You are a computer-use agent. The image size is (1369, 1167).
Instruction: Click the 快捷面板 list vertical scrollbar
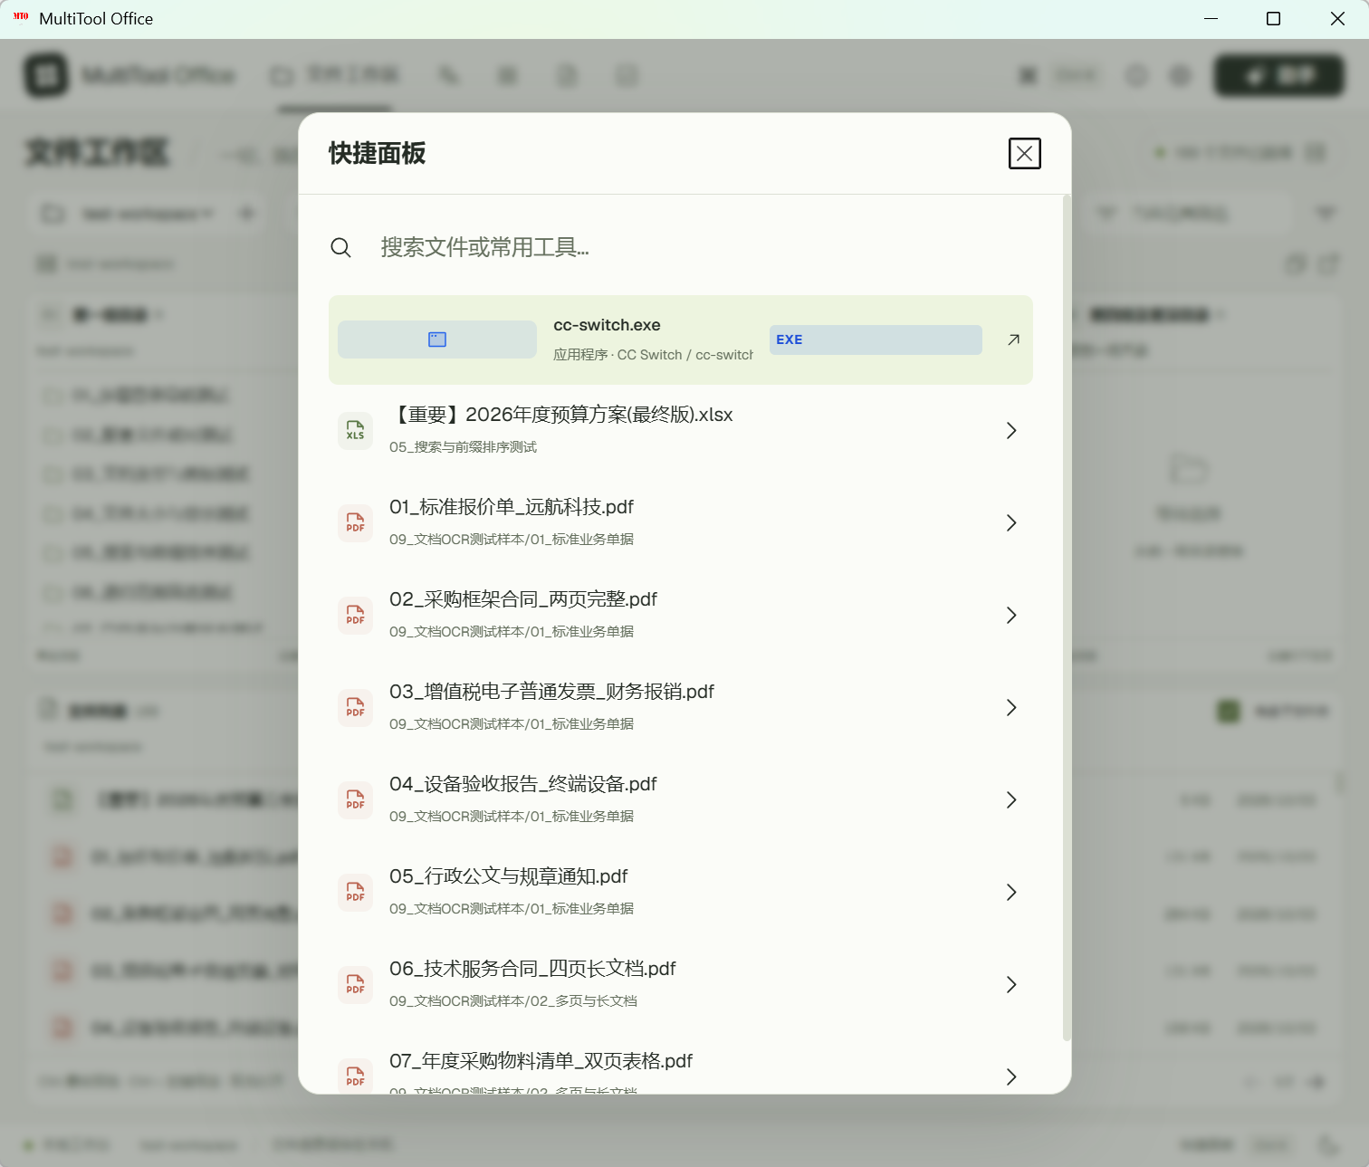click(1066, 617)
